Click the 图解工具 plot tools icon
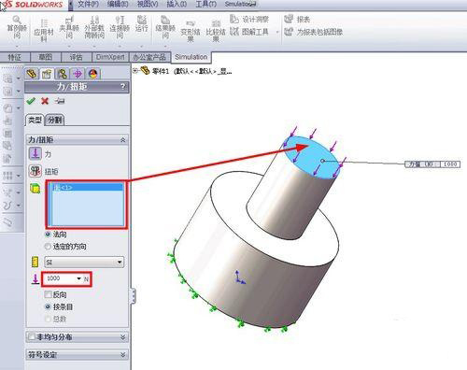Viewport: 467px width, 370px height. [234, 32]
